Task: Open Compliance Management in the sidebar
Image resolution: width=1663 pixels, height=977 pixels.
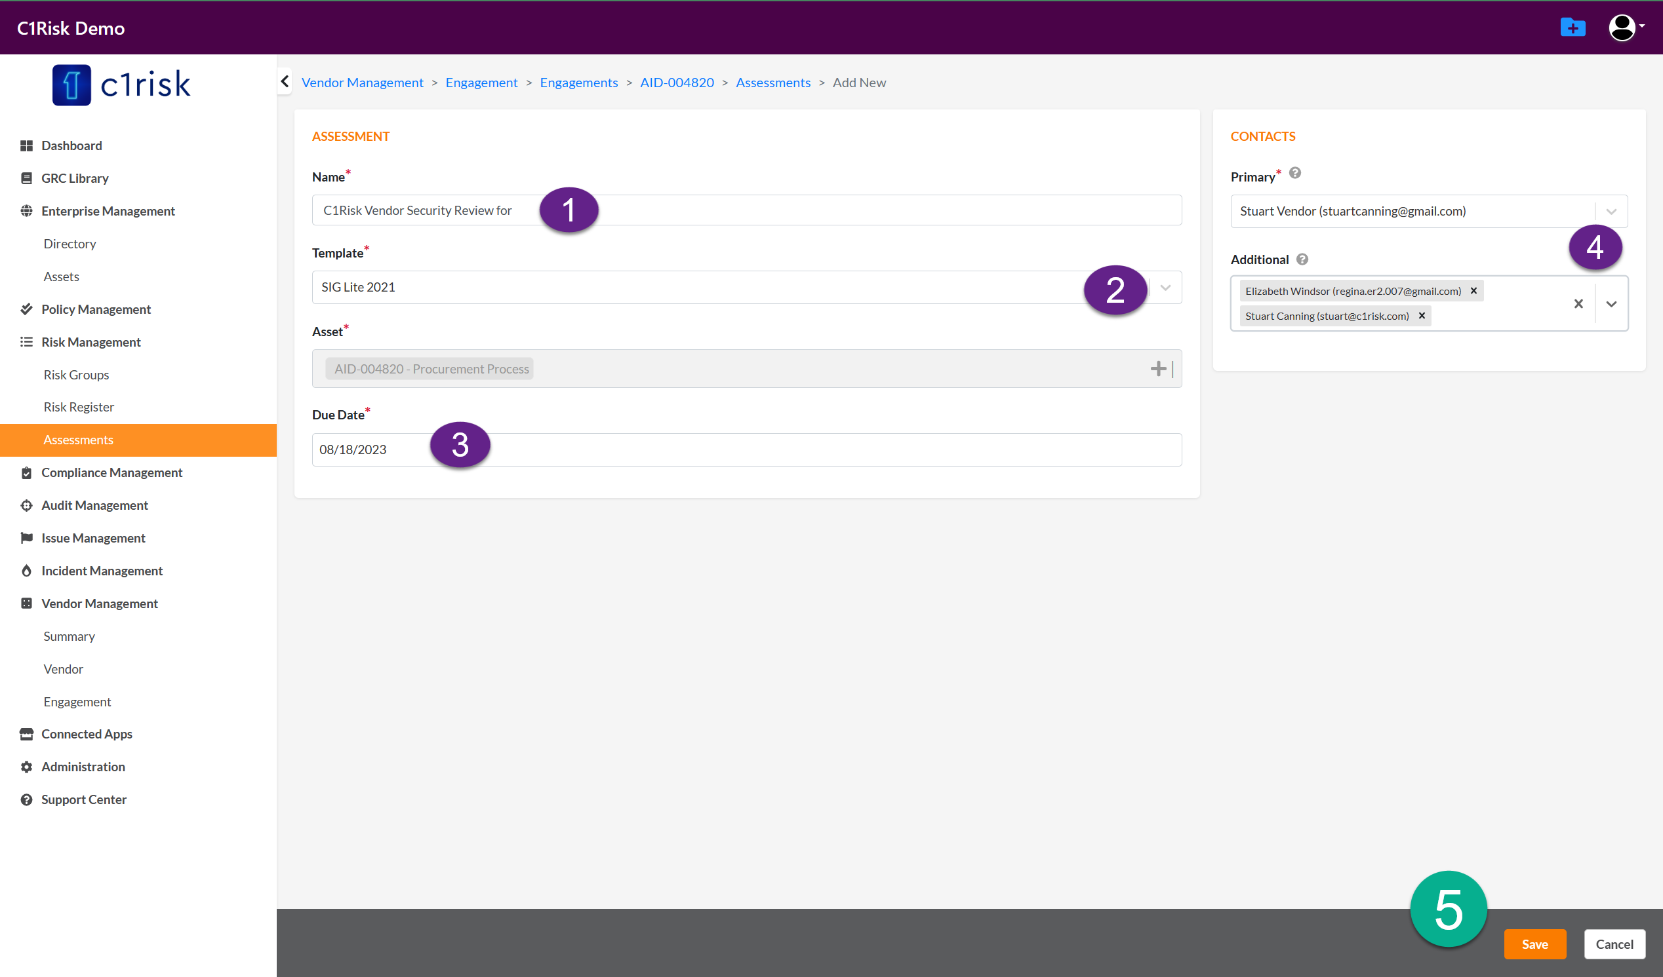Action: pos(111,472)
